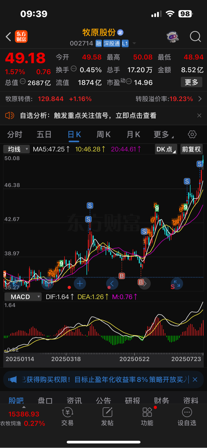Image resolution: width=207 pixels, height=448 pixels.
Task: Switch to the 研报 tab
Action: coord(132,401)
